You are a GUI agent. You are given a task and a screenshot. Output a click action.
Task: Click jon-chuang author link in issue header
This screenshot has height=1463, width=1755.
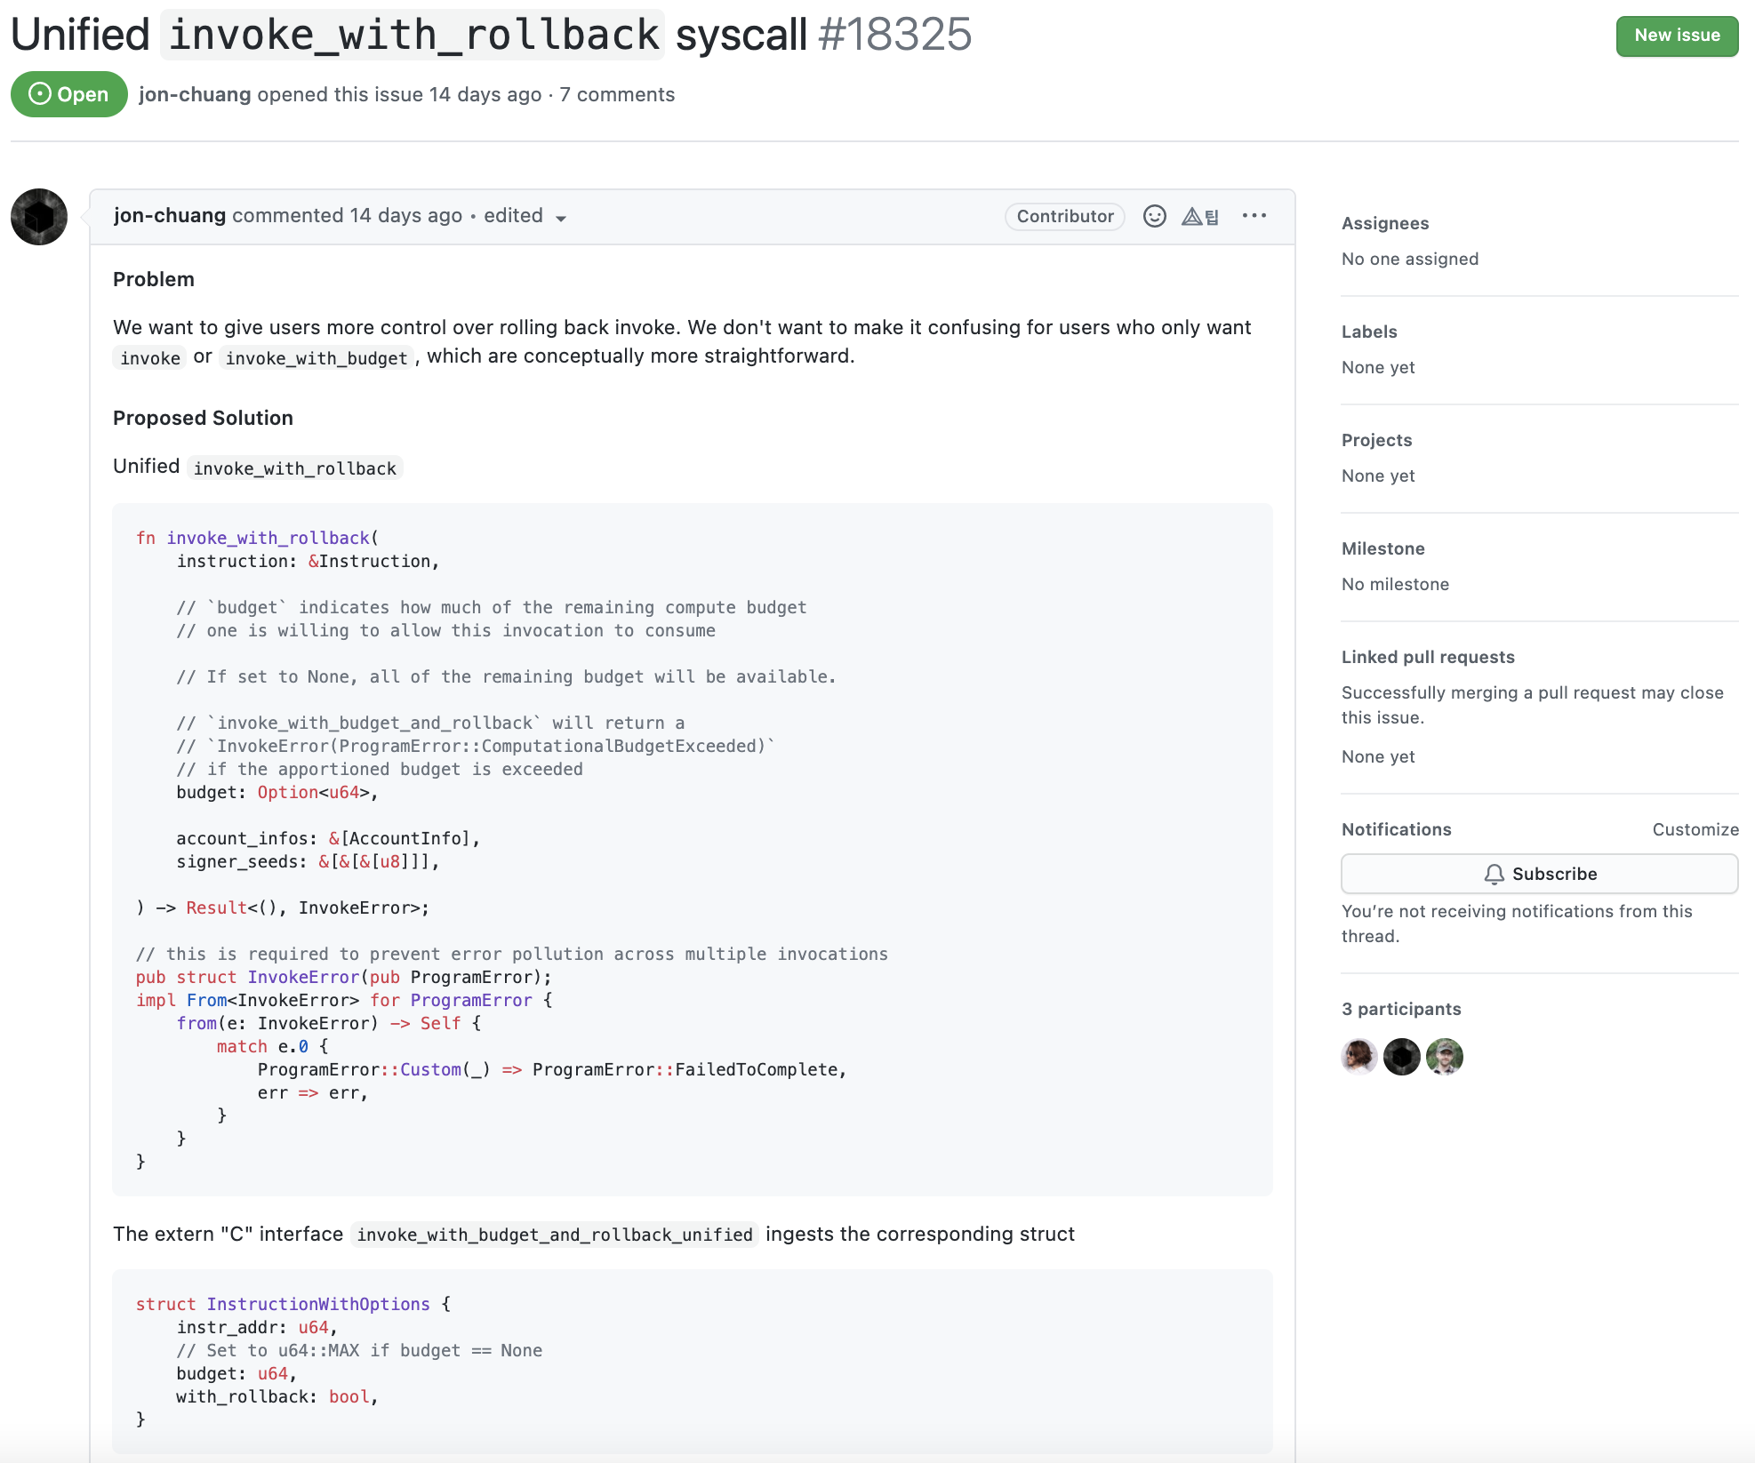(195, 94)
